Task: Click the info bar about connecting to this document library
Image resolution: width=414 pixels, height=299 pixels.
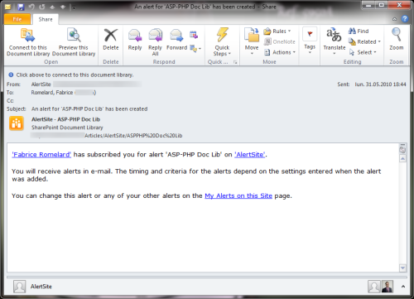Action: click(x=71, y=75)
